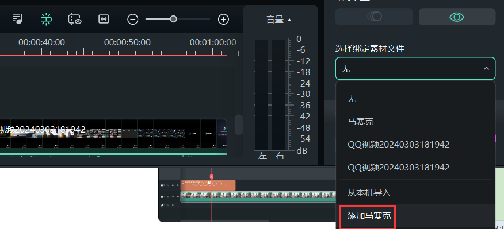The height and width of the screenshot is (229, 504).
Task: Click the 00:00:40:00 mark on the ruler
Action: 41,42
